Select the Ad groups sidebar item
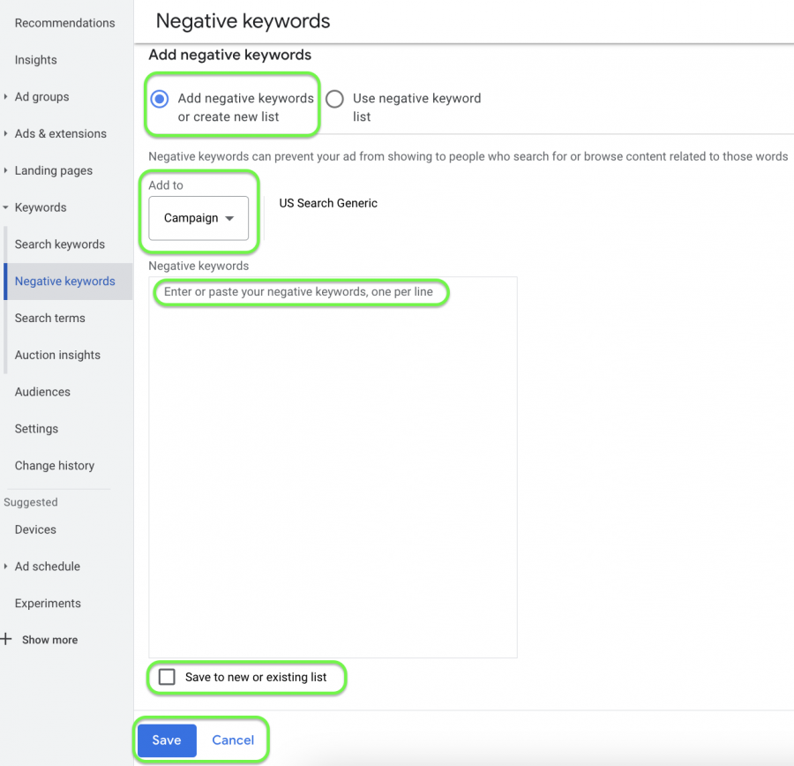 (41, 96)
